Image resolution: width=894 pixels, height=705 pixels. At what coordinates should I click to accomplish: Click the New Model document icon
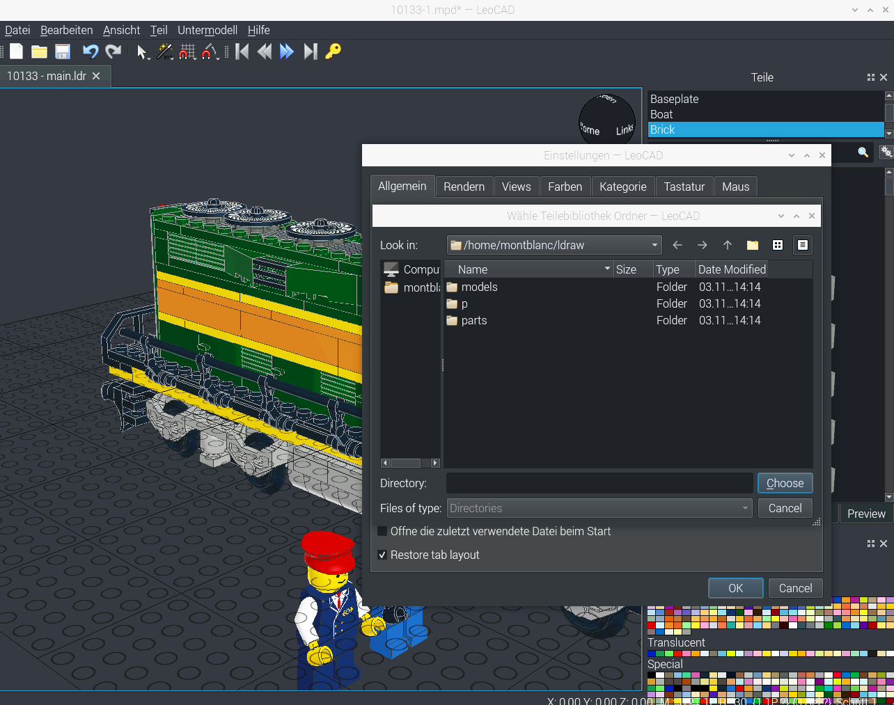(x=16, y=52)
